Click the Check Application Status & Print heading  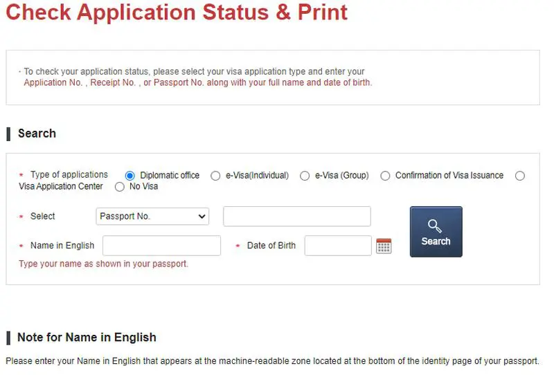(177, 12)
